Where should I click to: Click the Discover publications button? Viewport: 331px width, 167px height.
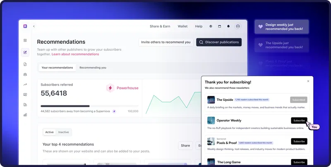tap(219, 42)
